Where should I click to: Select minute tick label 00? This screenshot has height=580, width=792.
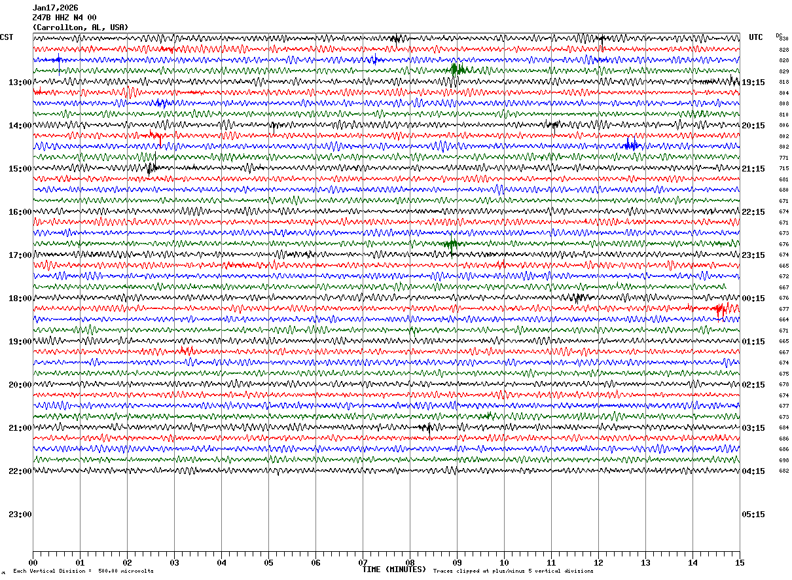33,562
